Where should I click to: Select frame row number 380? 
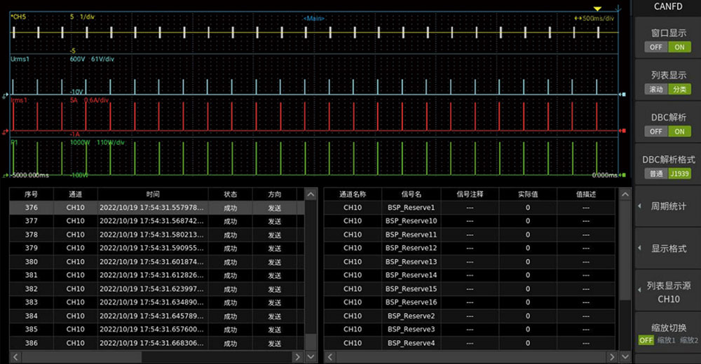31,262
